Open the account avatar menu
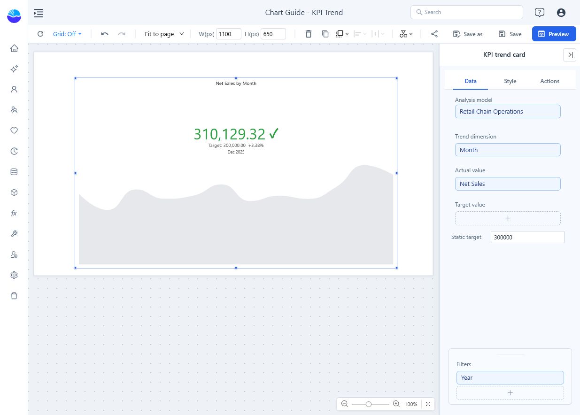The image size is (580, 415). [561, 13]
